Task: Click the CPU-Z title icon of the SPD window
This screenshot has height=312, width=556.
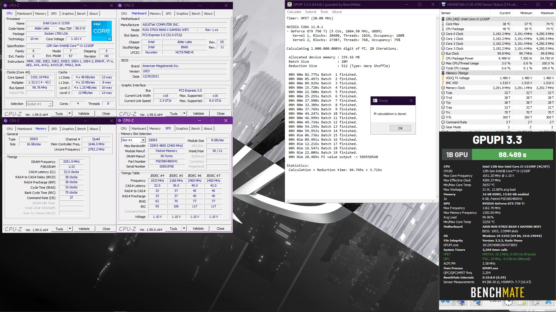Action: [x=120, y=120]
